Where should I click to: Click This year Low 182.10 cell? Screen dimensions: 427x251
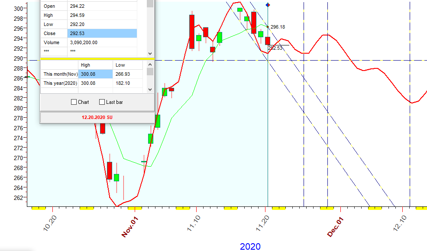point(127,83)
